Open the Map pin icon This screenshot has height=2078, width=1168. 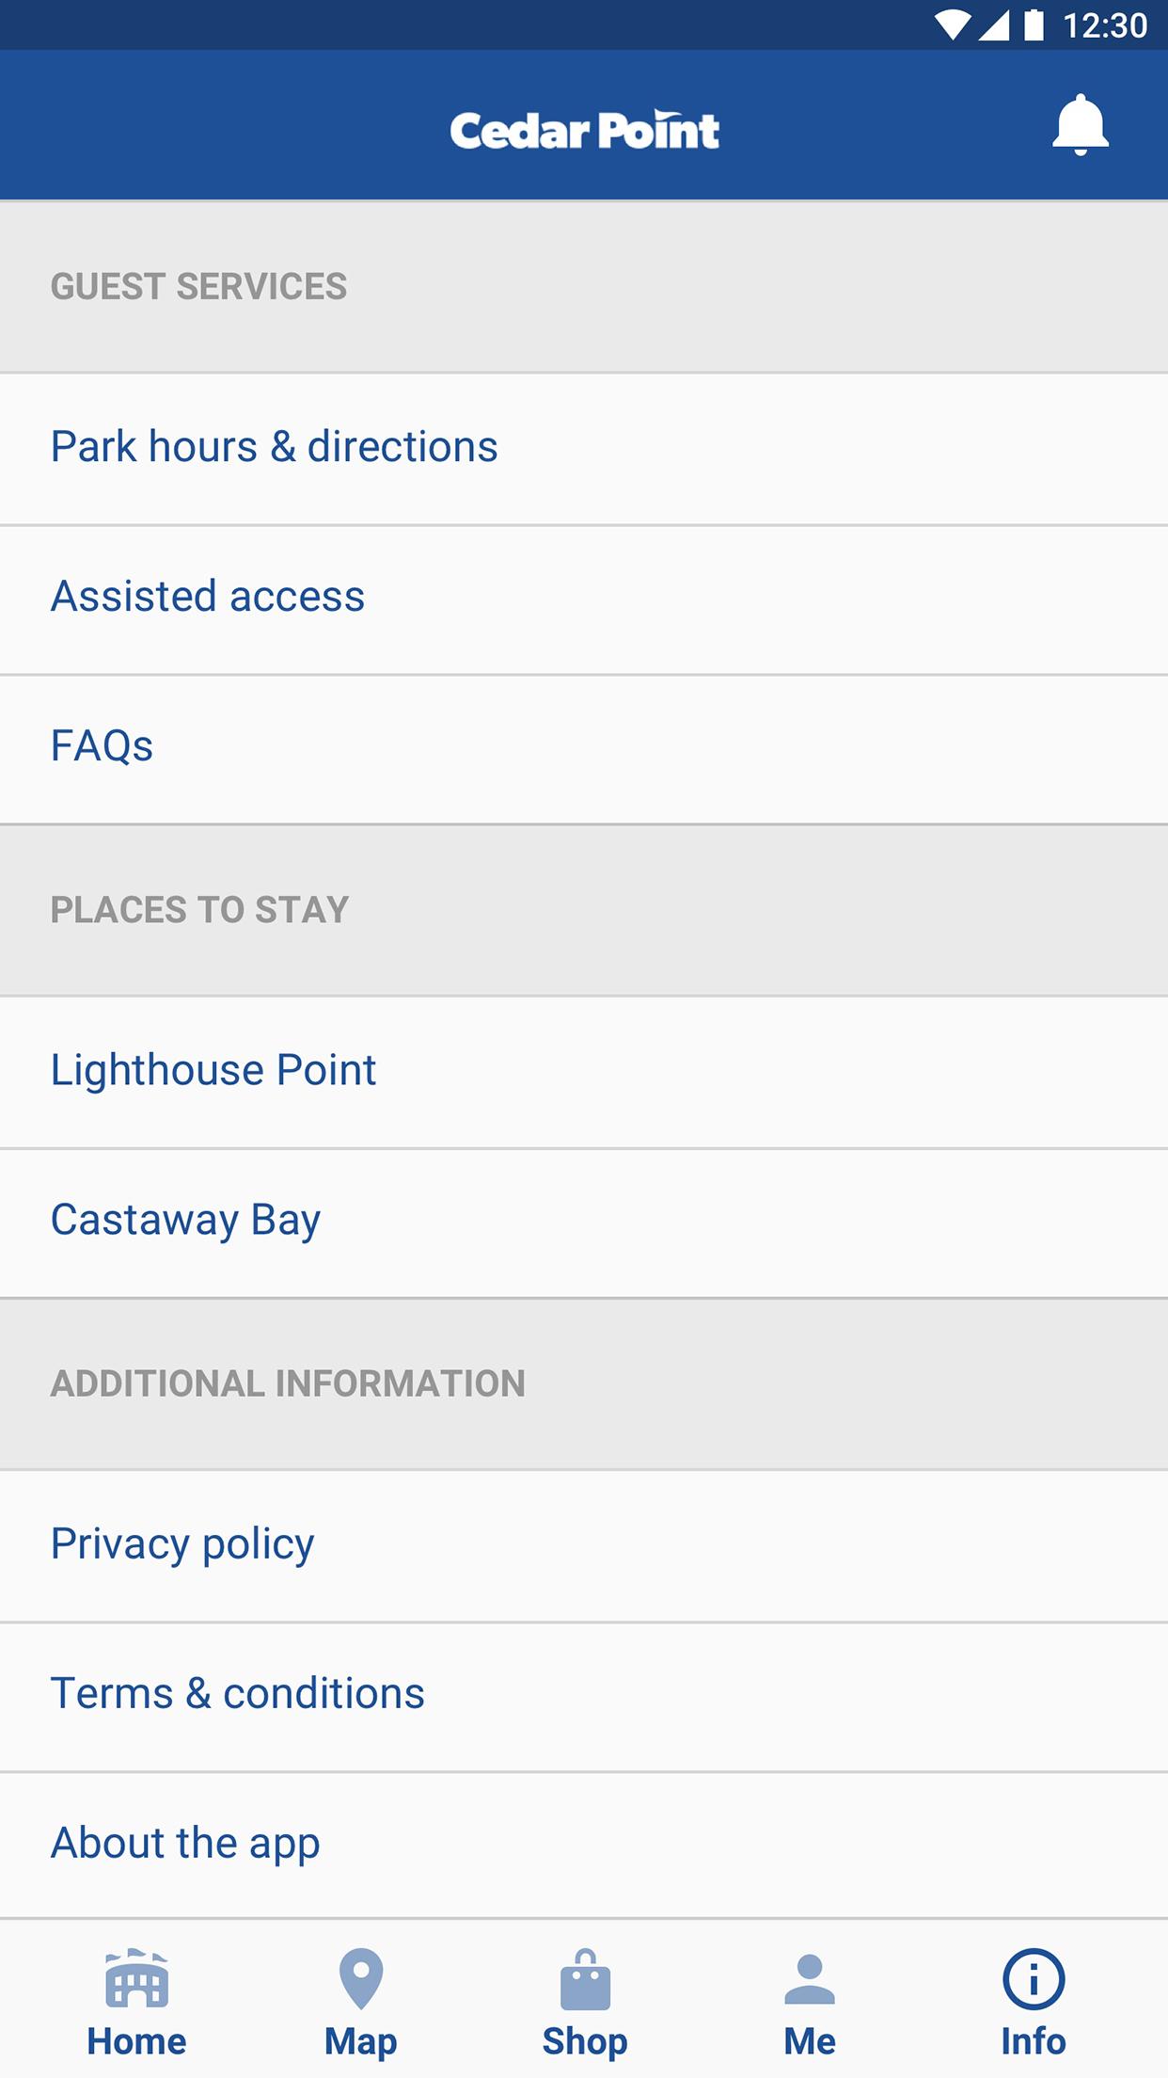(x=361, y=1978)
